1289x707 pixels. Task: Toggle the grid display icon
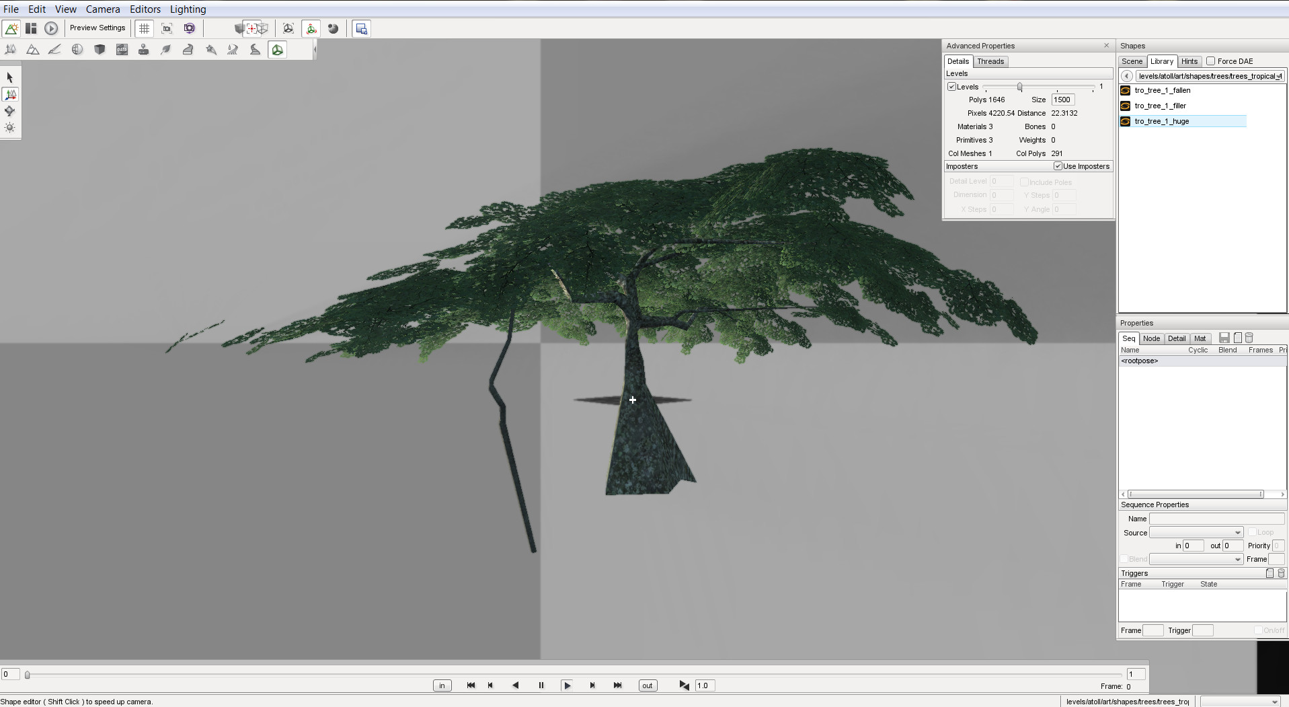coord(144,28)
